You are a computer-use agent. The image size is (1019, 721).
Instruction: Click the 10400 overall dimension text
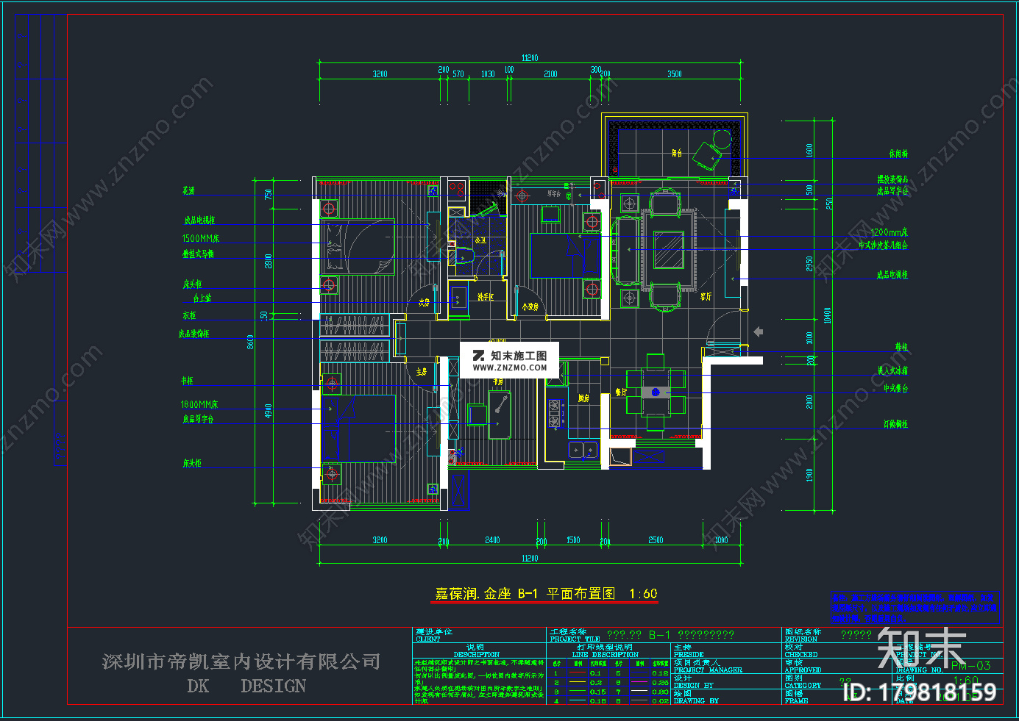(x=827, y=315)
